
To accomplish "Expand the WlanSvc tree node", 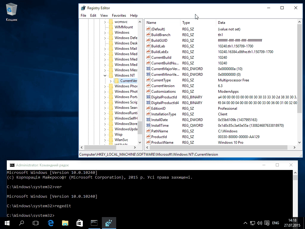I will [x=105, y=140].
